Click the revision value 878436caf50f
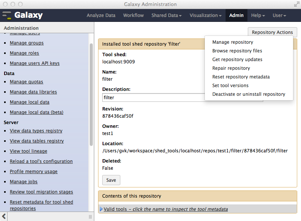301x221 pixels. [118, 116]
